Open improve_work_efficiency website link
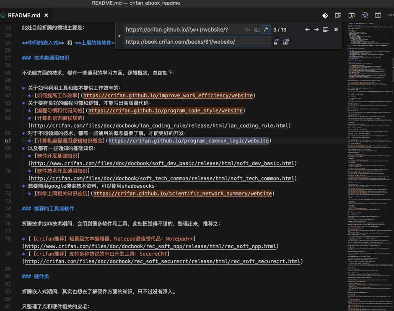The width and height of the screenshot is (394, 311). pos(168,96)
